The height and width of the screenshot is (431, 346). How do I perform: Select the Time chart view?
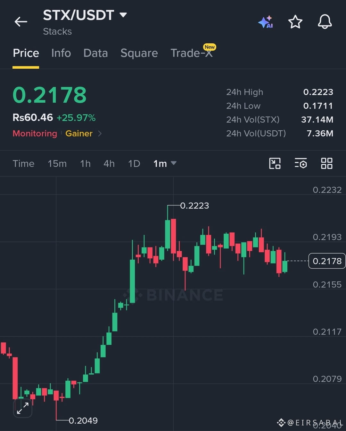[x=23, y=164]
